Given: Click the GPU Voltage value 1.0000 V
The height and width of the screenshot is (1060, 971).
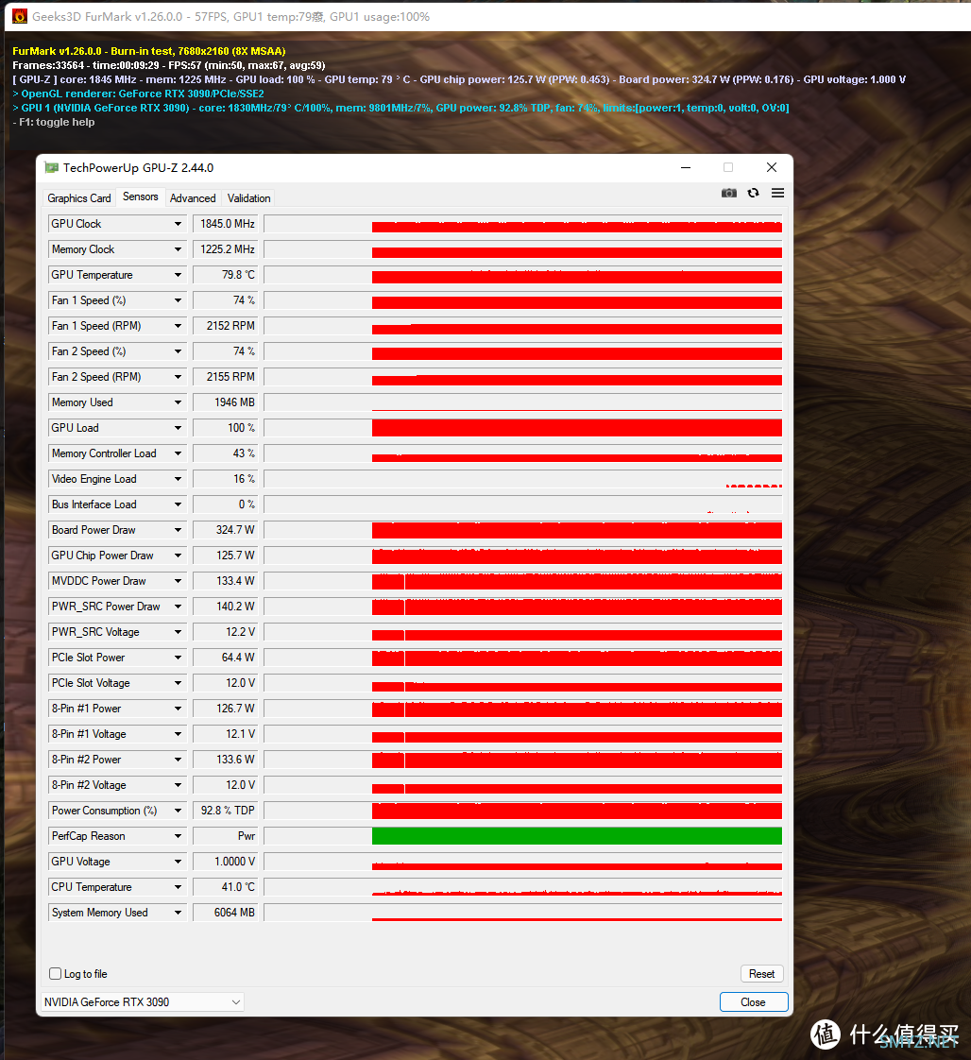Looking at the screenshot, I should point(226,862).
